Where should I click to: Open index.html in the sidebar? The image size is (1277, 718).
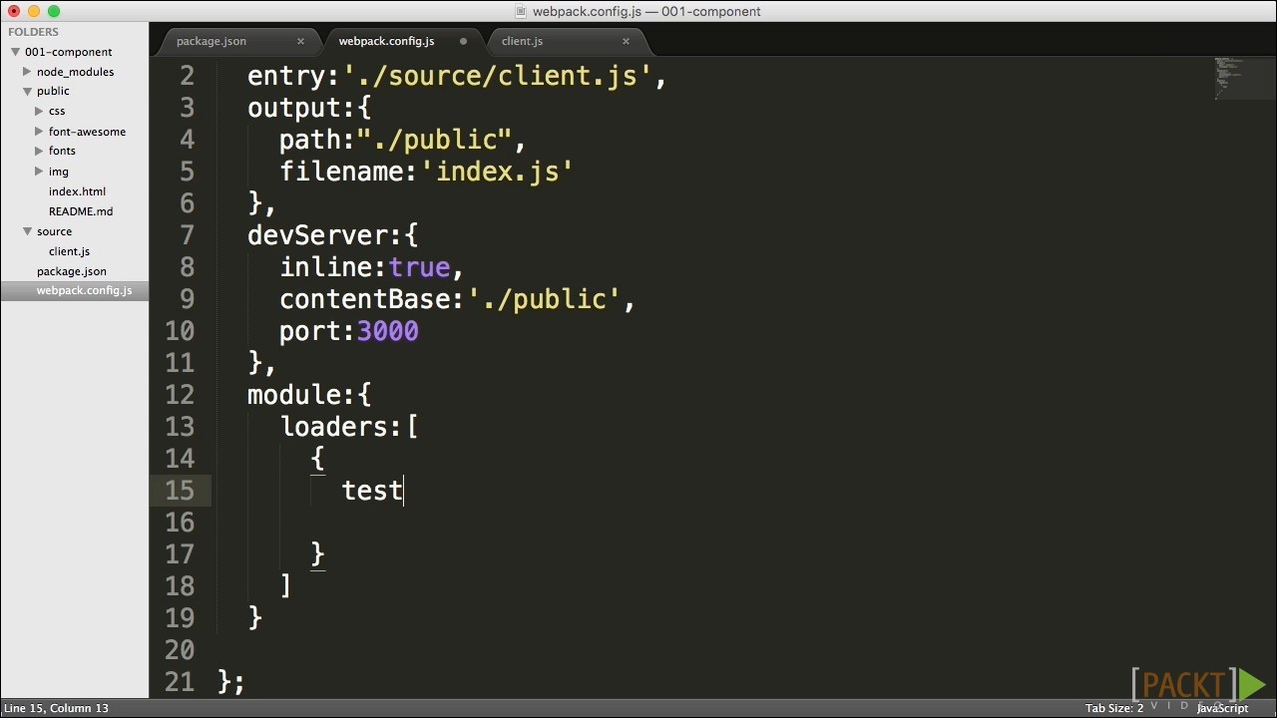[x=77, y=191]
